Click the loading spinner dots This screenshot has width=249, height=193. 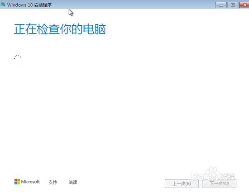(x=17, y=57)
